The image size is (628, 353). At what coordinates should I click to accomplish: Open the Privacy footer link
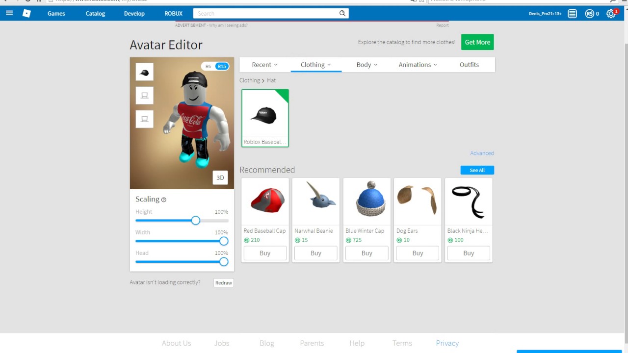pyautogui.click(x=447, y=343)
